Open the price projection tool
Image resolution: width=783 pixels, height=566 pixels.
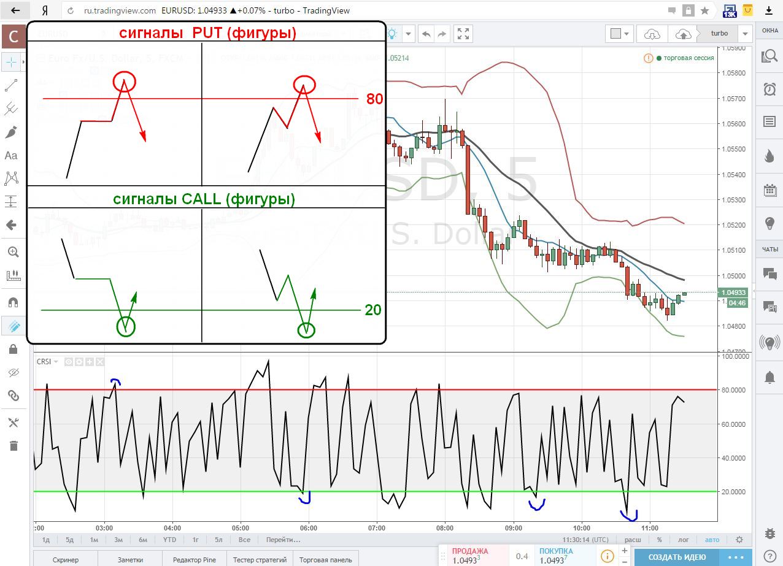11,202
